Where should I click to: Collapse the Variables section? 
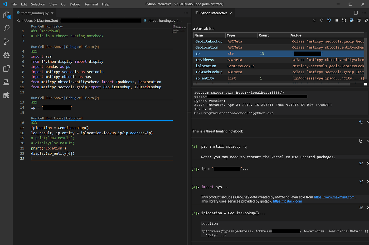[x=195, y=28]
